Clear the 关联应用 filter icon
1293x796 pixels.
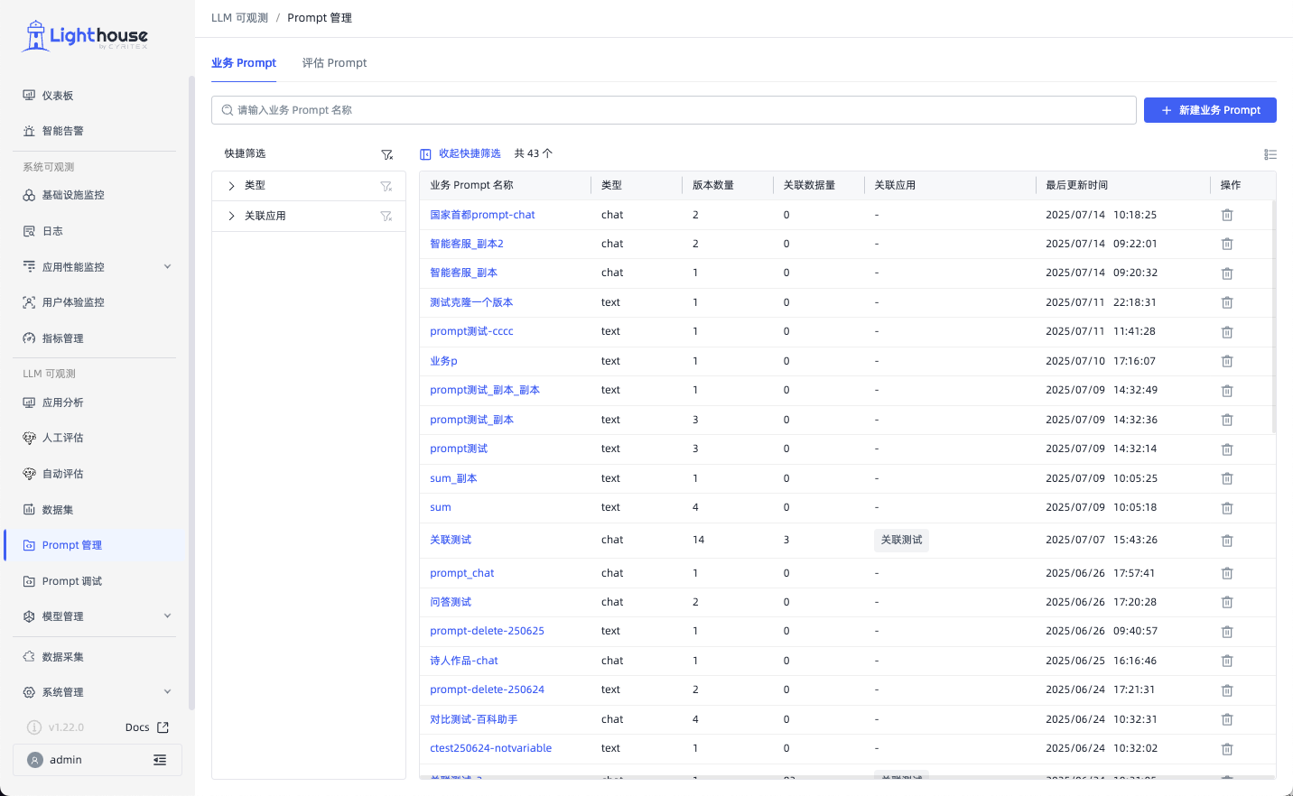(x=386, y=217)
